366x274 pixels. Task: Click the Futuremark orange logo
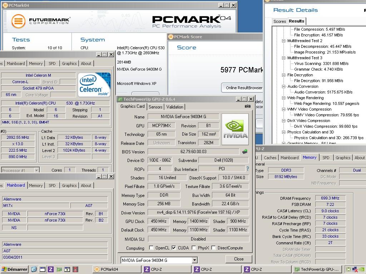18,21
